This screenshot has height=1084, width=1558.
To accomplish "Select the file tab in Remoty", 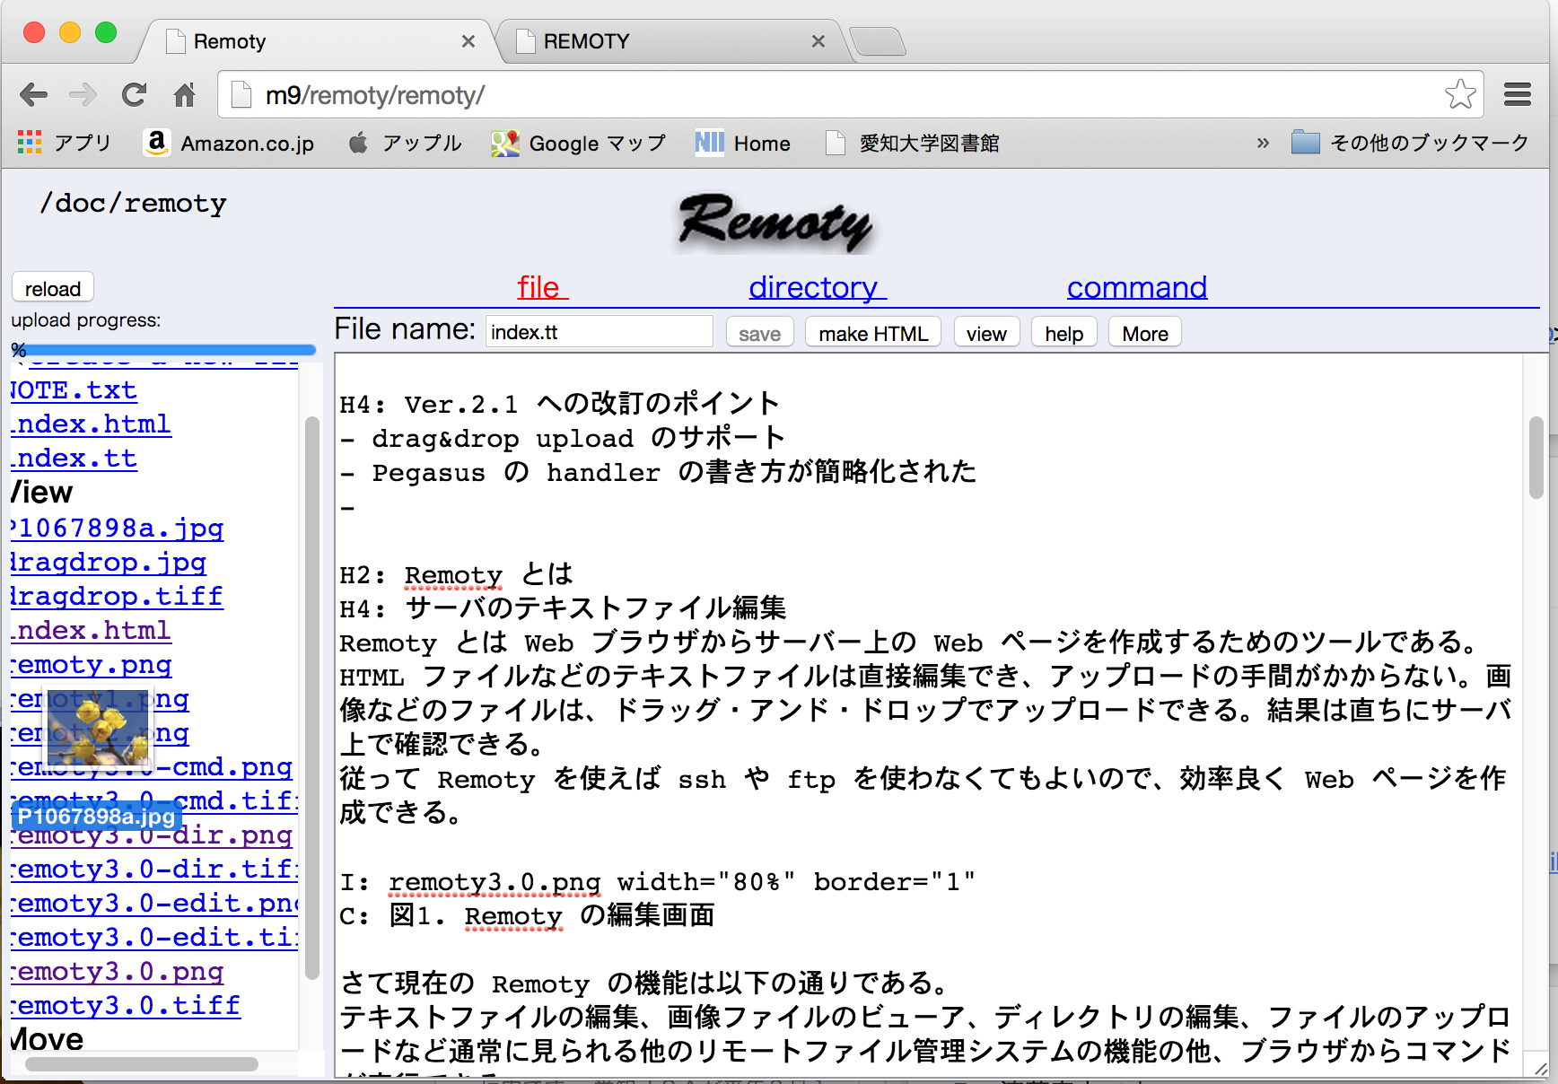I will (542, 287).
